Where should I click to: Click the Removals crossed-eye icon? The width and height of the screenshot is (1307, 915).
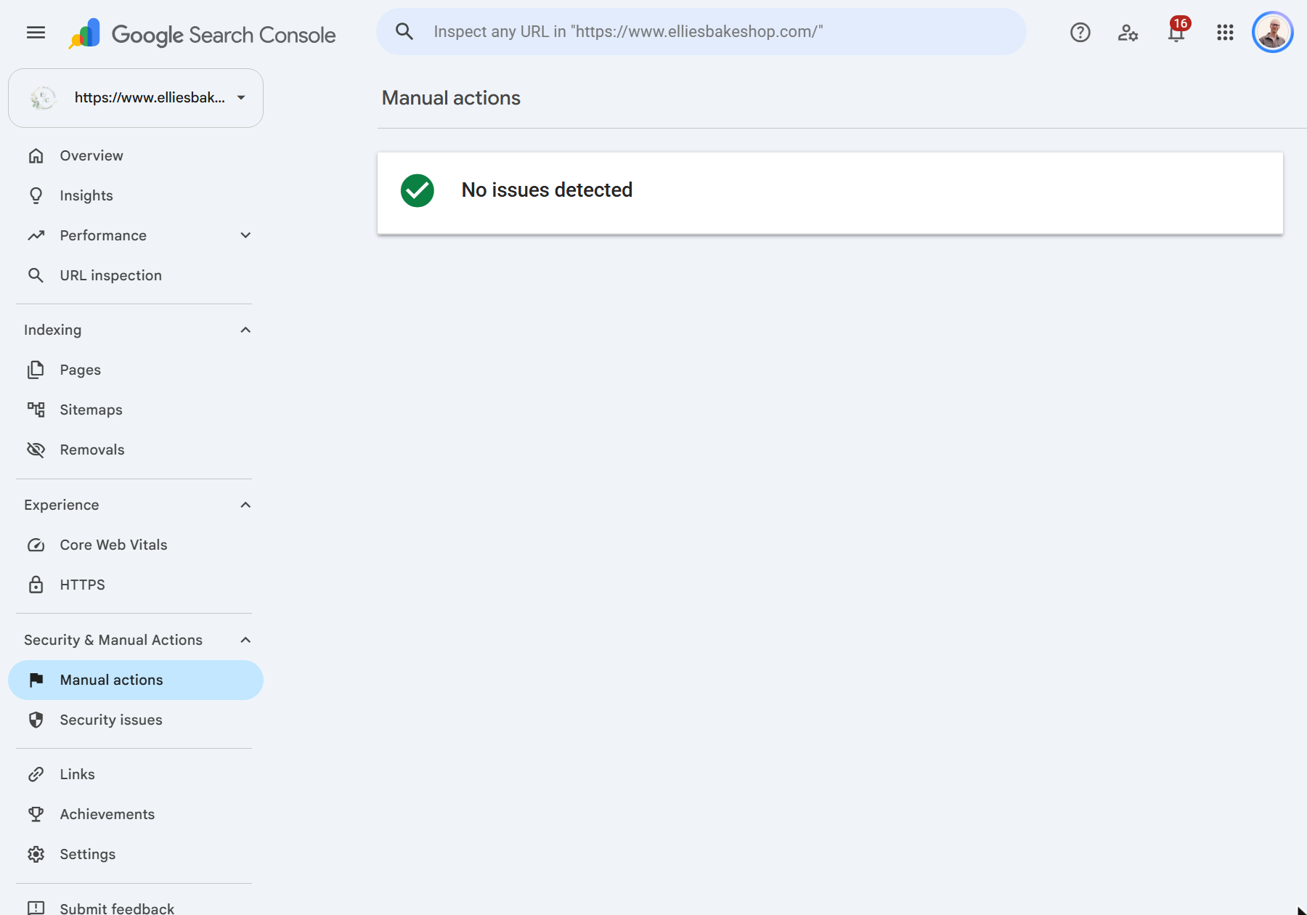[x=36, y=450]
